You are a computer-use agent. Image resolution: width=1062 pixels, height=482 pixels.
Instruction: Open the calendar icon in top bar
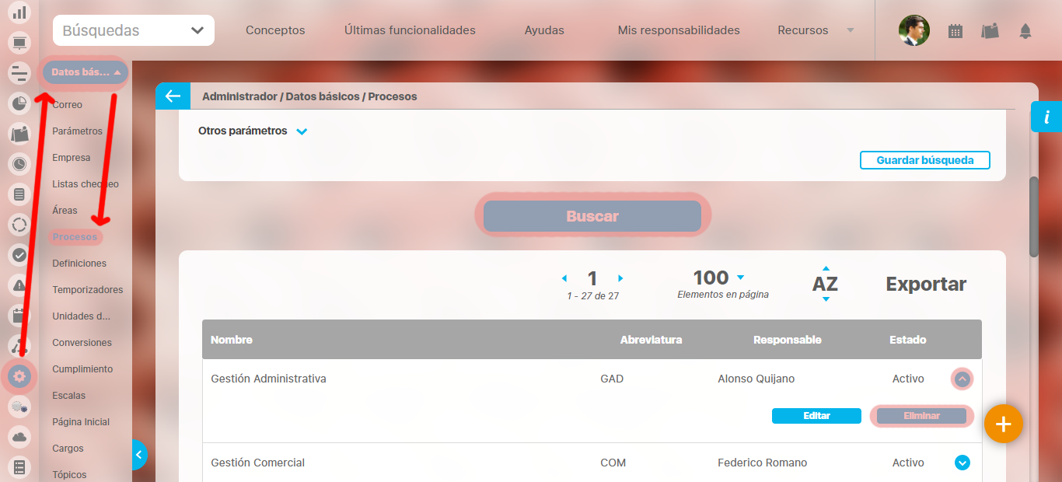(x=955, y=31)
